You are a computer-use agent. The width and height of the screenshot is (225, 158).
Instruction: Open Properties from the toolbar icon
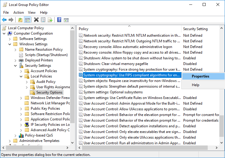coord(43,20)
